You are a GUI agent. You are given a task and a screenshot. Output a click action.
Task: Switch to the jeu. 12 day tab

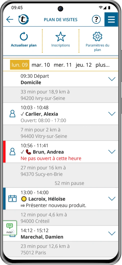pos(84,65)
